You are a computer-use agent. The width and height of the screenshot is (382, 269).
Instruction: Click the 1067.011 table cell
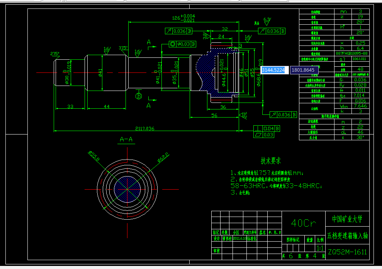click(360, 59)
